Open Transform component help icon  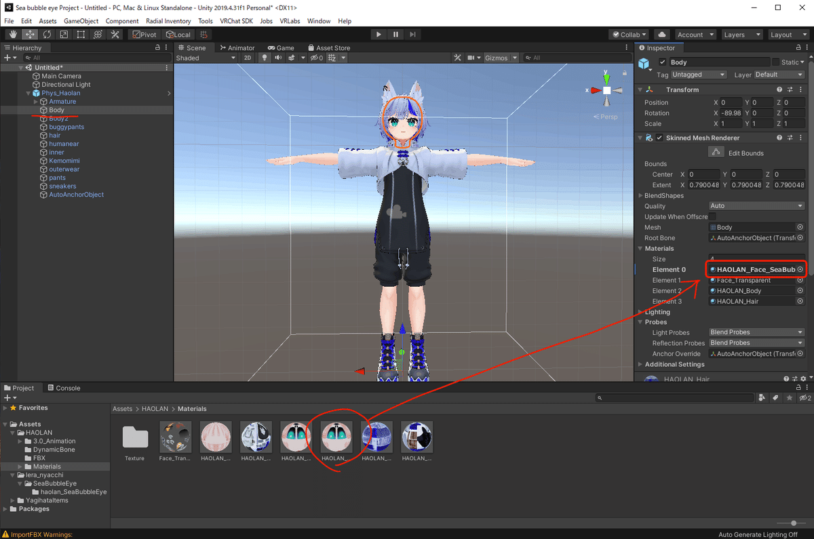[780, 89]
